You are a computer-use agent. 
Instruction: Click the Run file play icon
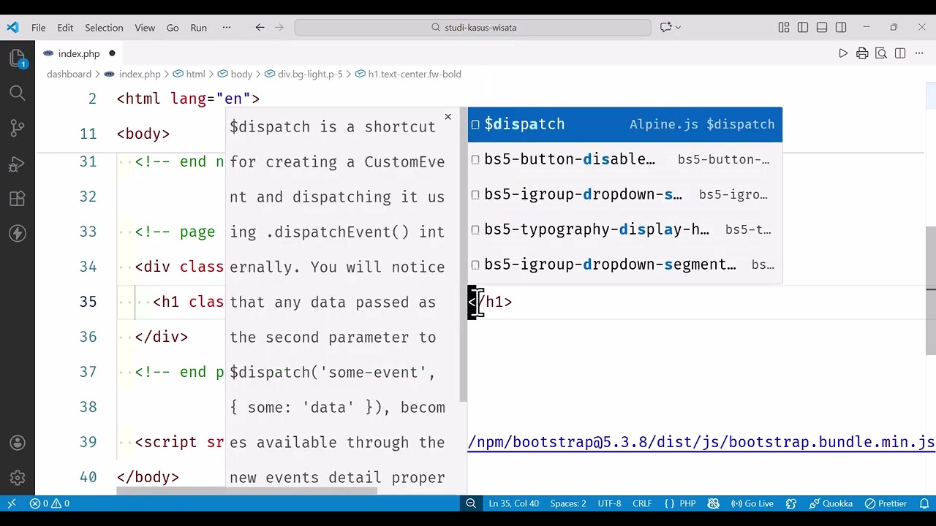tap(843, 53)
